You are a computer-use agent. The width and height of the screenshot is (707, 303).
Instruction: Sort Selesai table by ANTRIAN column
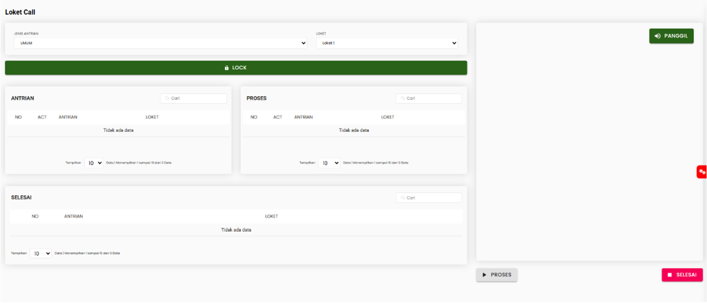coord(73,216)
